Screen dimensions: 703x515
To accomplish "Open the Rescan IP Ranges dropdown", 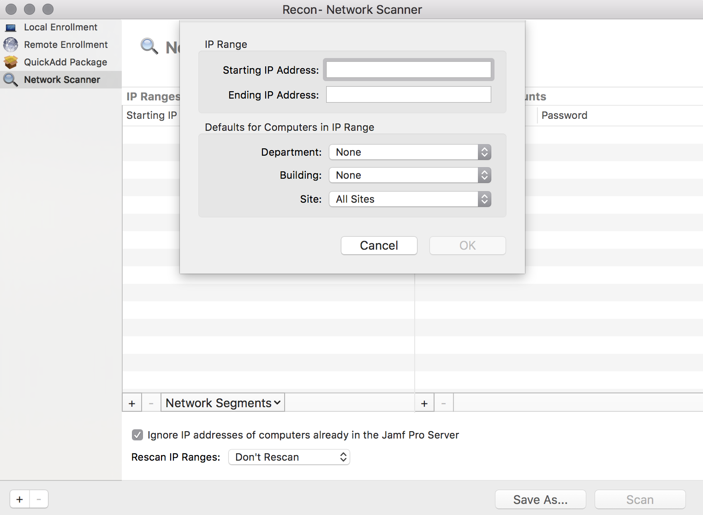I will click(289, 457).
